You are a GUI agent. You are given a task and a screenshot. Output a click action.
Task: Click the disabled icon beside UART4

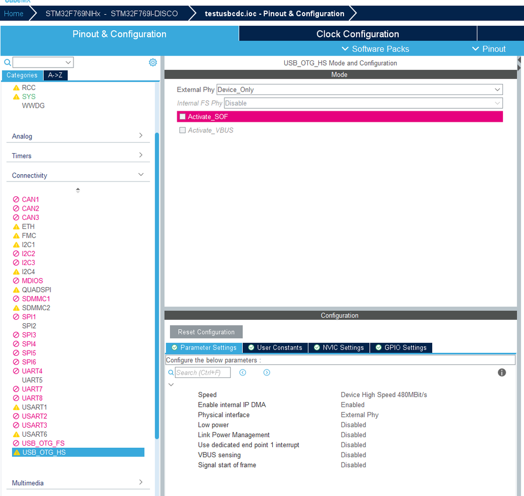pos(16,371)
